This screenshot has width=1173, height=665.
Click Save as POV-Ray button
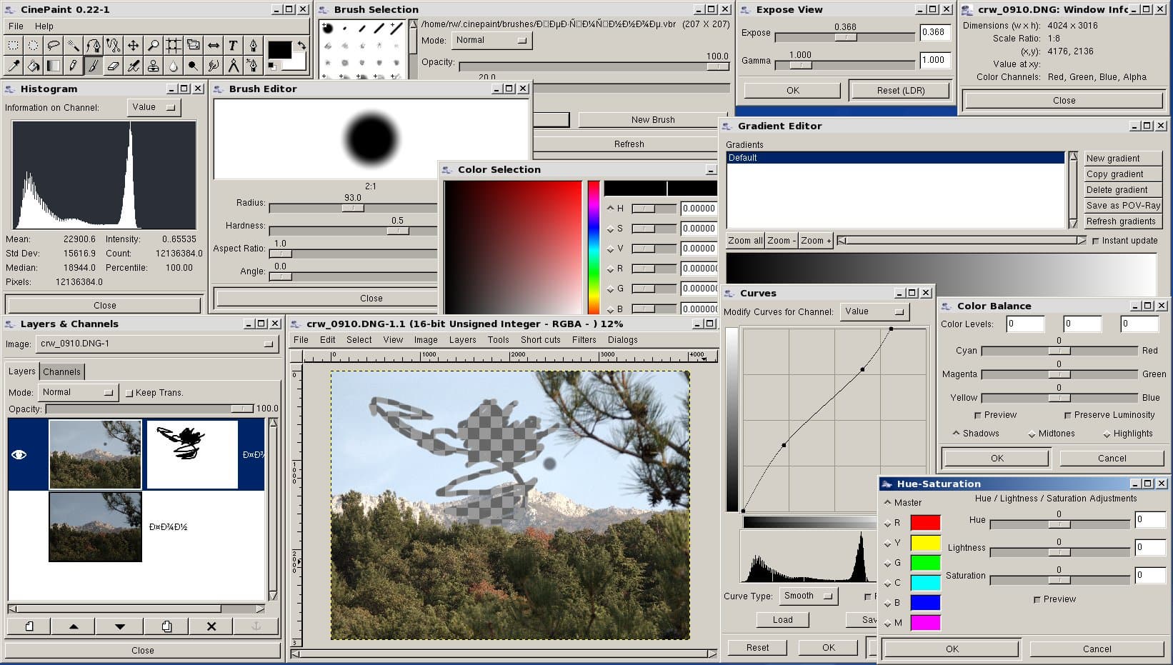[x=1122, y=206]
